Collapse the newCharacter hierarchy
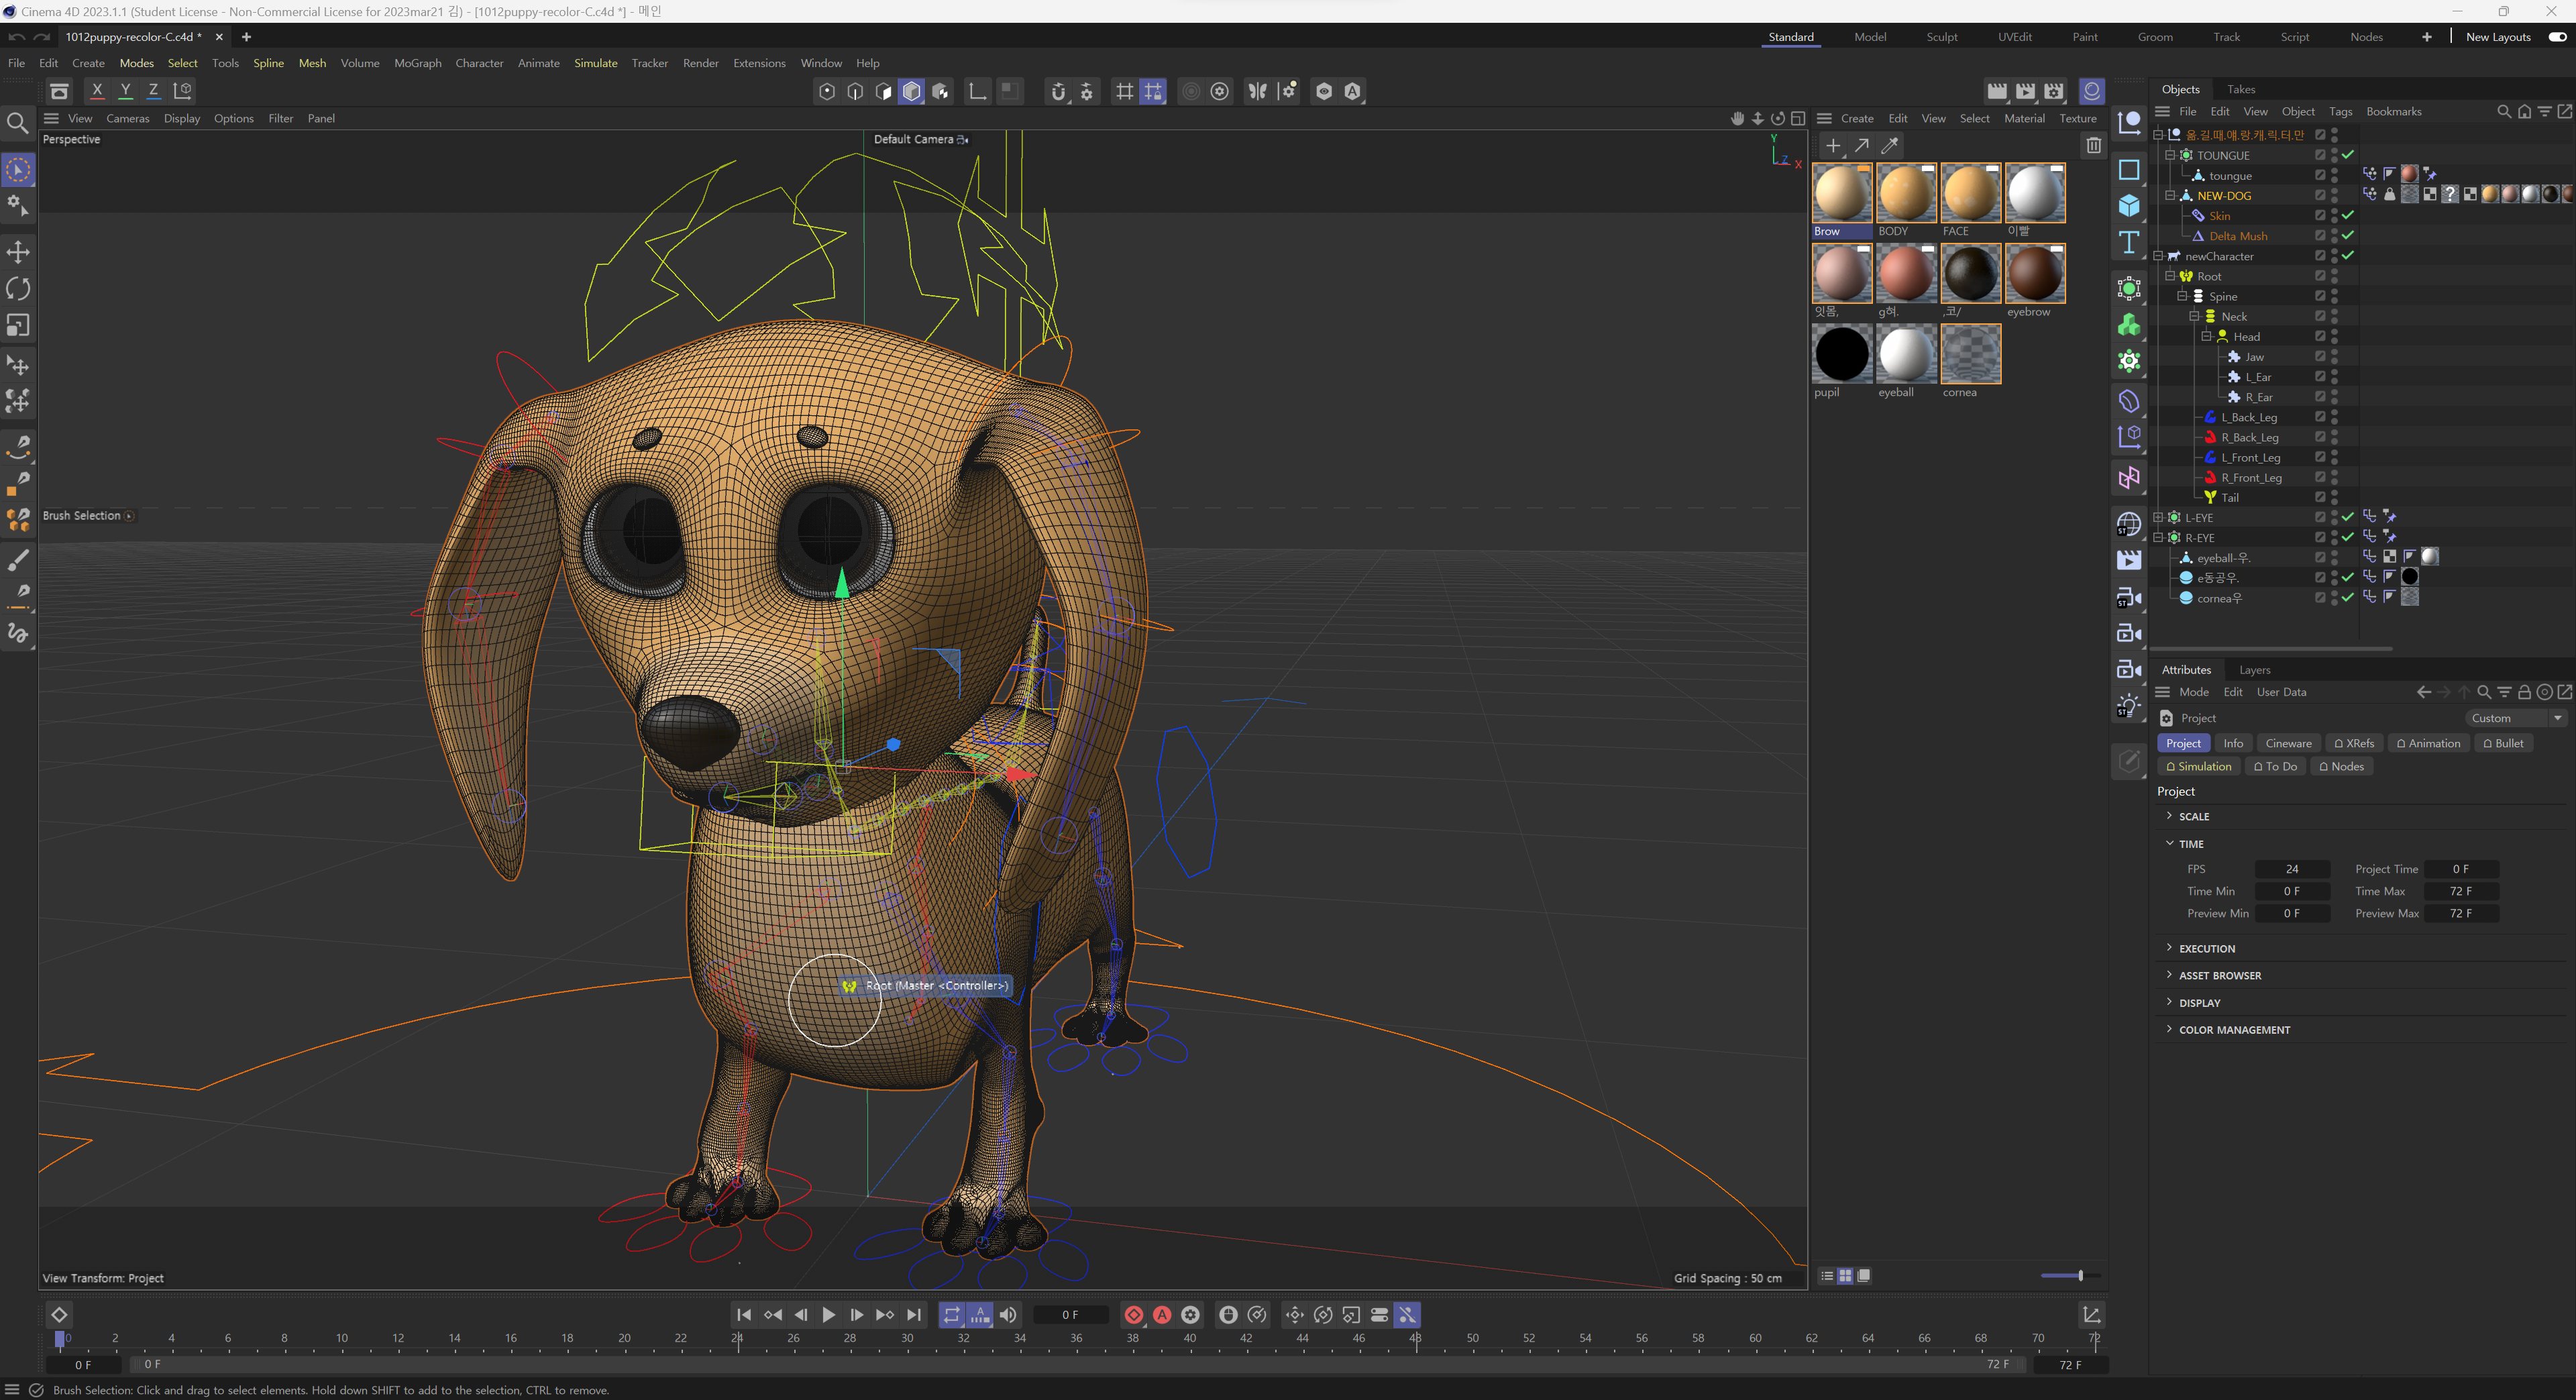This screenshot has height=1400, width=2576. [2158, 256]
